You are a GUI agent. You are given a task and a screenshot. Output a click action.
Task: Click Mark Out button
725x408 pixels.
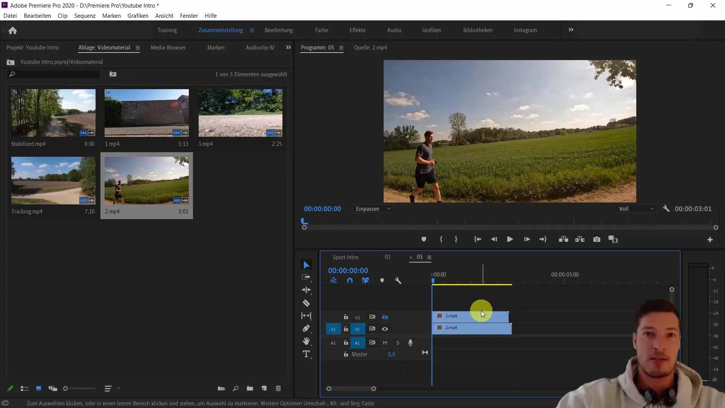[x=456, y=240]
